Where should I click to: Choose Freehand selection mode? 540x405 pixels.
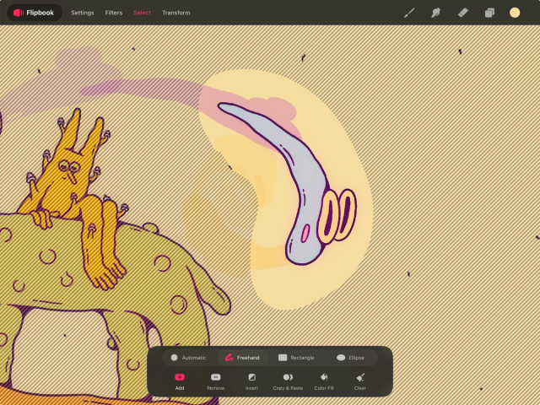point(242,358)
